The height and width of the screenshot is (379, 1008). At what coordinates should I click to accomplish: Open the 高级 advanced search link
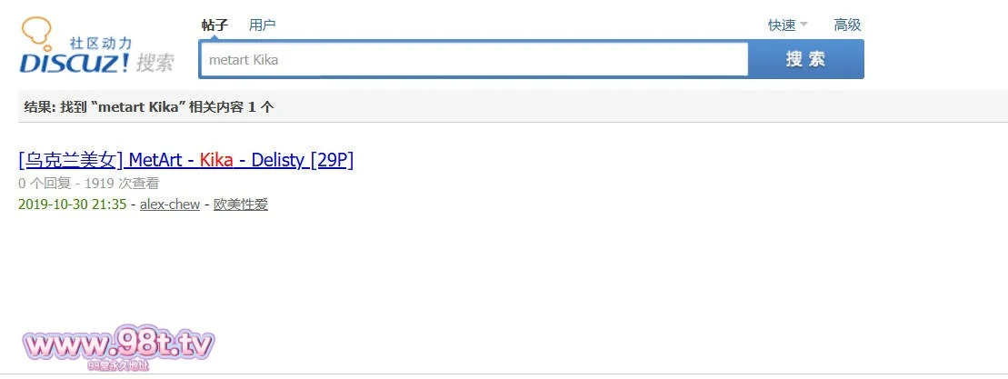847,25
